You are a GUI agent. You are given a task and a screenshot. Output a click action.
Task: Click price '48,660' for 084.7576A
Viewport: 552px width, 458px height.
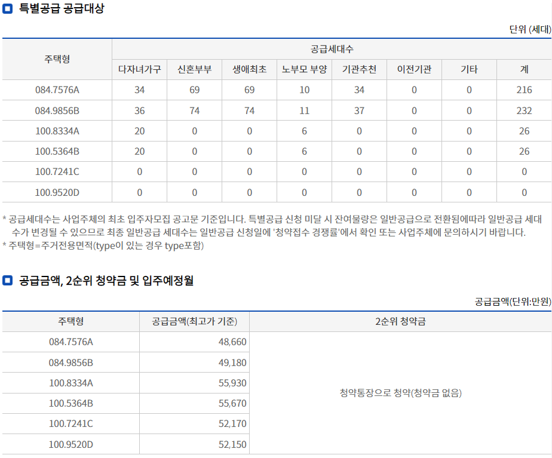click(232, 342)
